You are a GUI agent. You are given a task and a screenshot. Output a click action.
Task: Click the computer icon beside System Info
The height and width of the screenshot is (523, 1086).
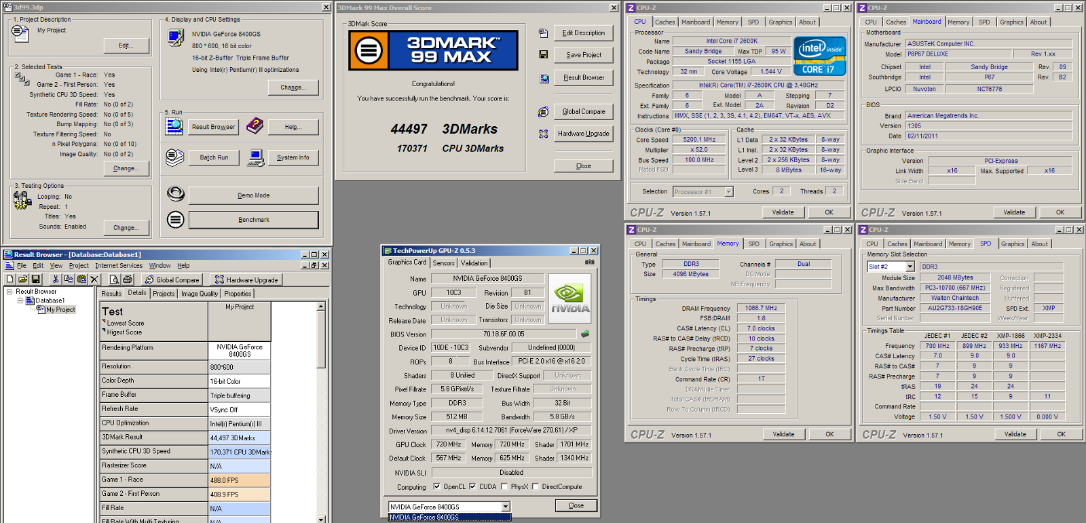(x=256, y=157)
